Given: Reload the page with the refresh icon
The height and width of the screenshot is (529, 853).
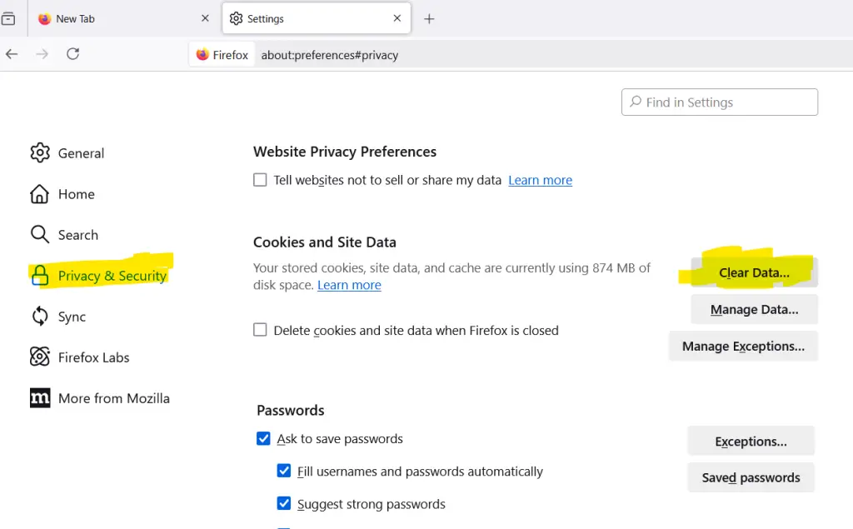Looking at the screenshot, I should coord(73,54).
